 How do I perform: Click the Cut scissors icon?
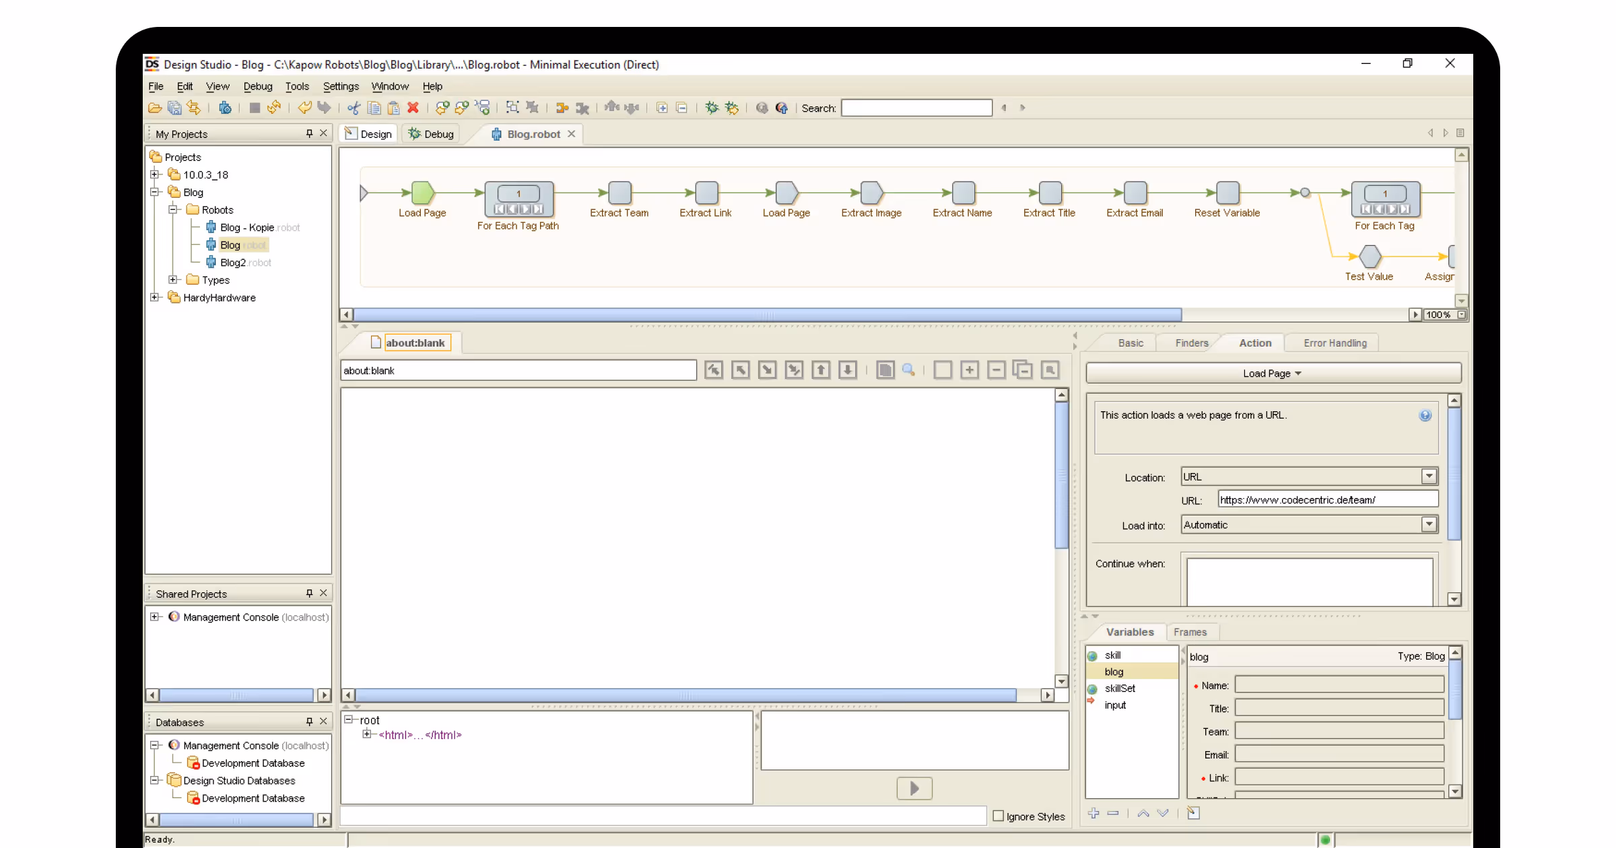pyautogui.click(x=353, y=108)
